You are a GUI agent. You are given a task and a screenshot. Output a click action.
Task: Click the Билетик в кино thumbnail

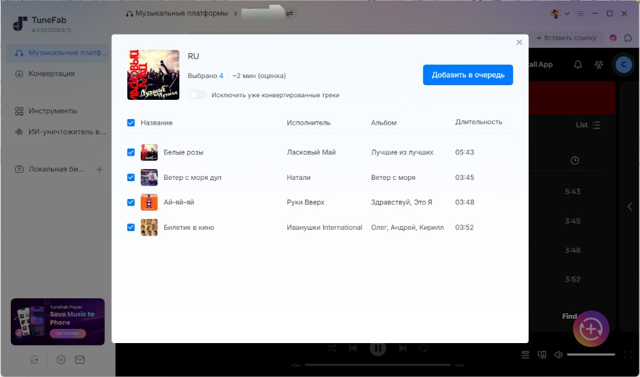point(149,228)
